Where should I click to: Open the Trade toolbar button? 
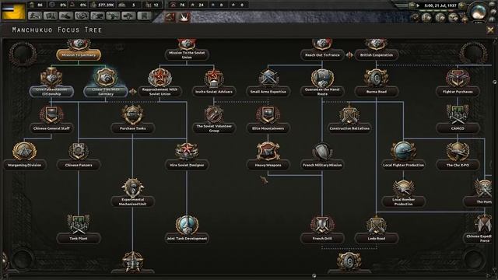coord(82,16)
